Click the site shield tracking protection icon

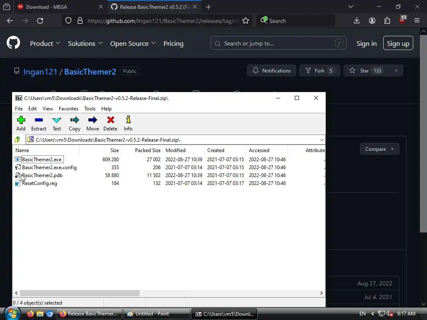tap(68, 21)
